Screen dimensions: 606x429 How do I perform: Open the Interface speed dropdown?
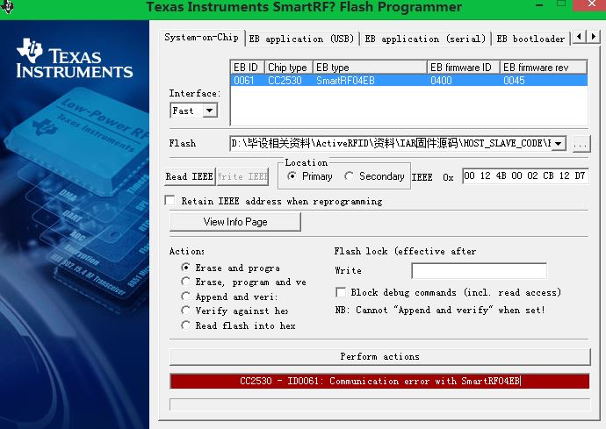(x=210, y=111)
